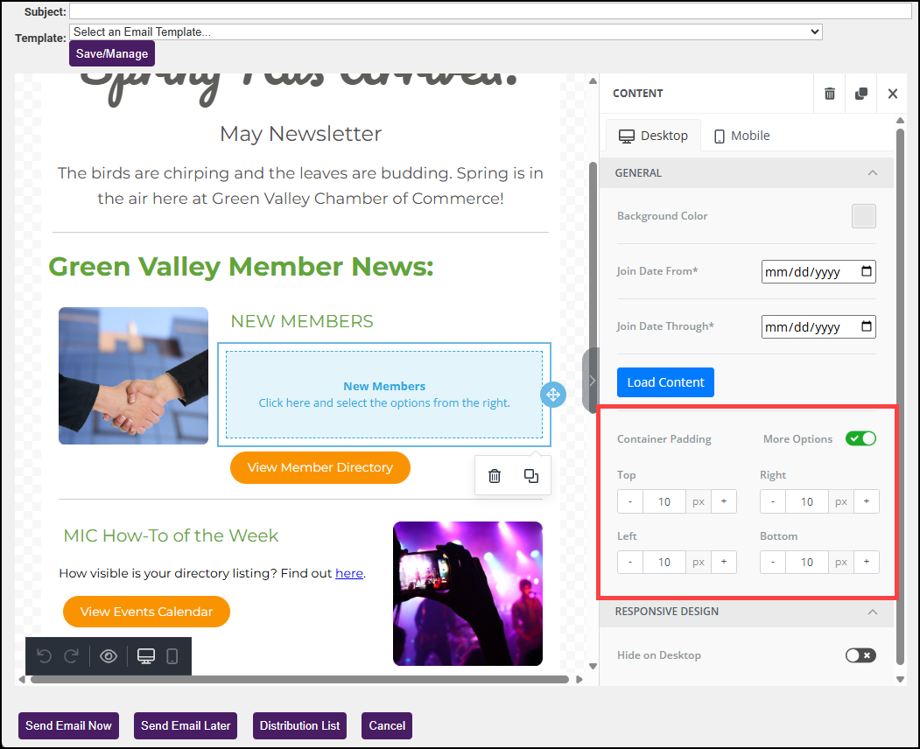Click the View Events Calendar button
The height and width of the screenshot is (749, 920).
pyautogui.click(x=147, y=612)
